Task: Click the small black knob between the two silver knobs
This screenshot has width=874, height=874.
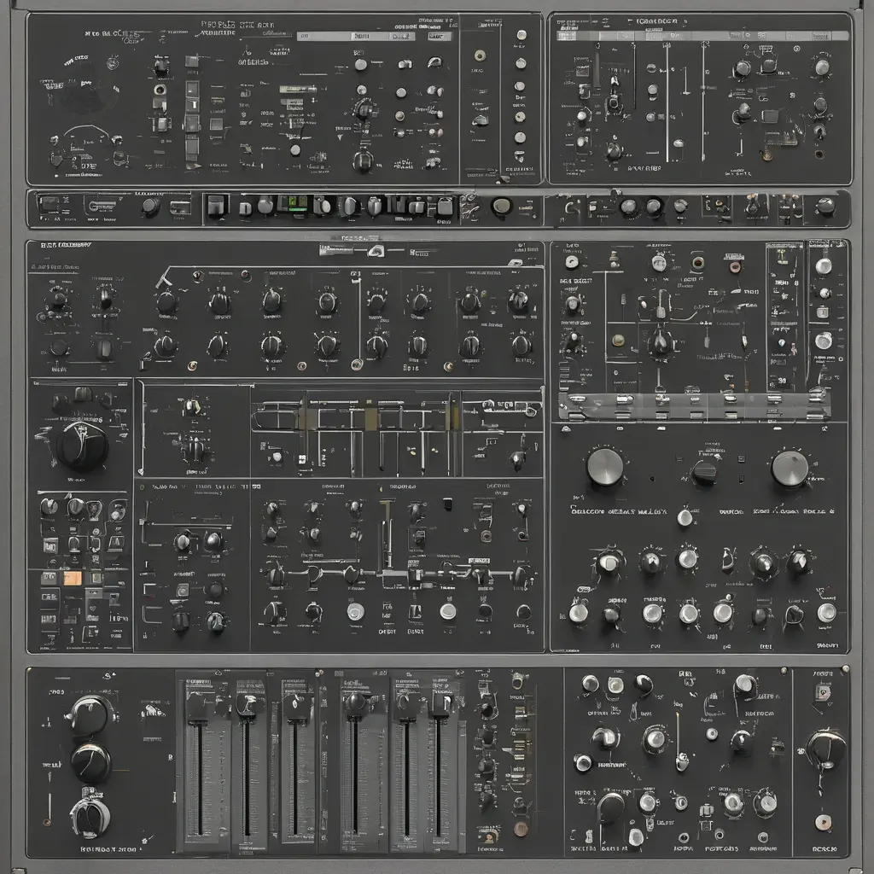Action: click(703, 473)
